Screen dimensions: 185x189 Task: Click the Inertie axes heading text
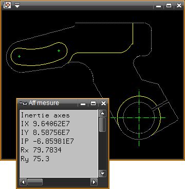45,115
